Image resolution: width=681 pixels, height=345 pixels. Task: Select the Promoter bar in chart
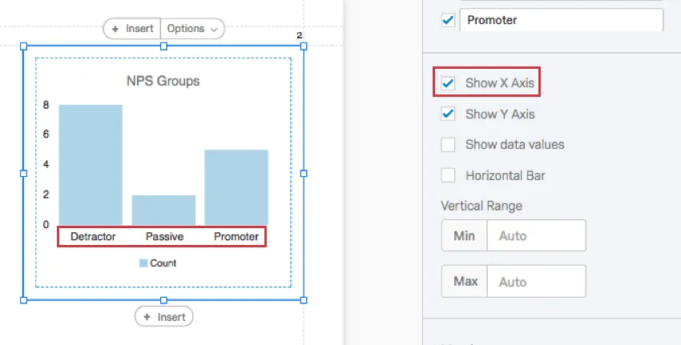236,187
